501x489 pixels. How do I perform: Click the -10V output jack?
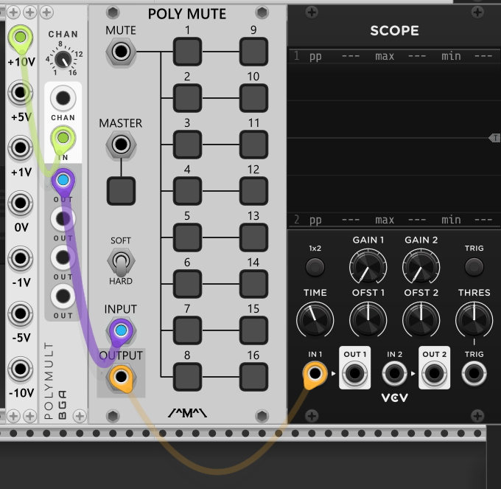tap(20, 369)
